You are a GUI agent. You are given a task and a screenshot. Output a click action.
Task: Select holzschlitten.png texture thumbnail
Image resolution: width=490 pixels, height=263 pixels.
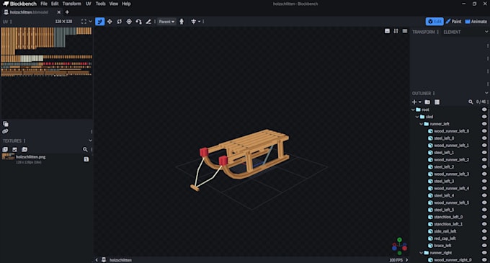pos(8,157)
